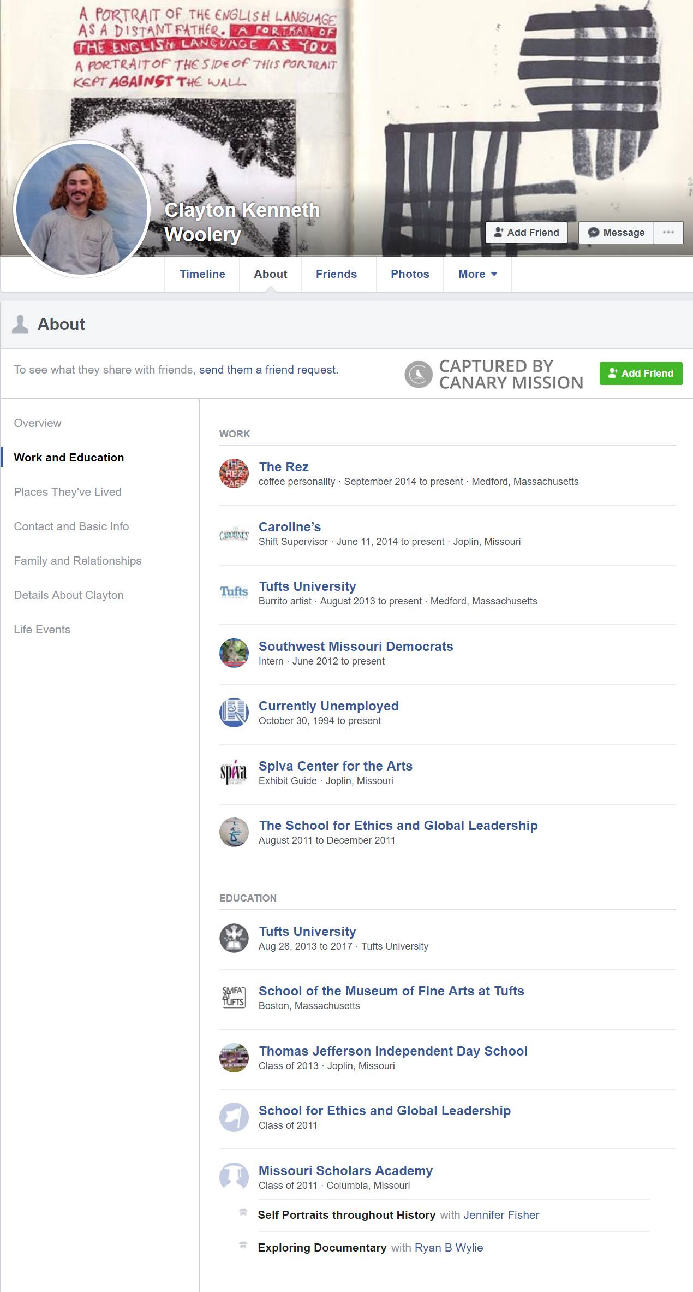Expand the More dropdown tab
Screen dimensions: 693x1292
(x=477, y=274)
